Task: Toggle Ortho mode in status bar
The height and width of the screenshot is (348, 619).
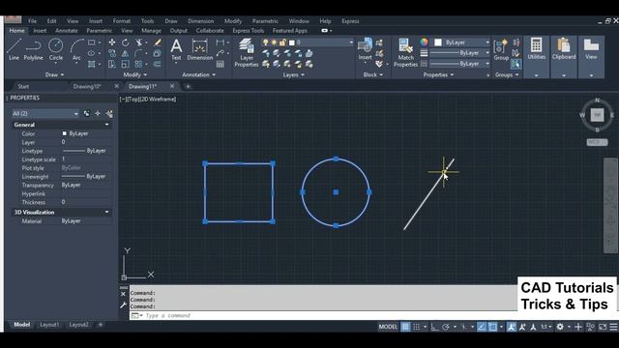Action: tap(434, 327)
